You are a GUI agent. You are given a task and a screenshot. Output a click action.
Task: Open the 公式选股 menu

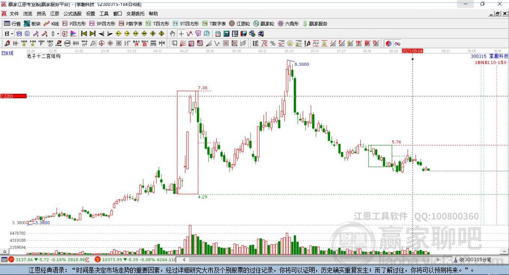tap(73, 13)
